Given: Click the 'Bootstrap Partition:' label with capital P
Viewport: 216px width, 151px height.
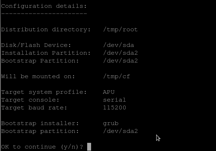Looking at the screenshot, I should pyautogui.click(x=40, y=61).
